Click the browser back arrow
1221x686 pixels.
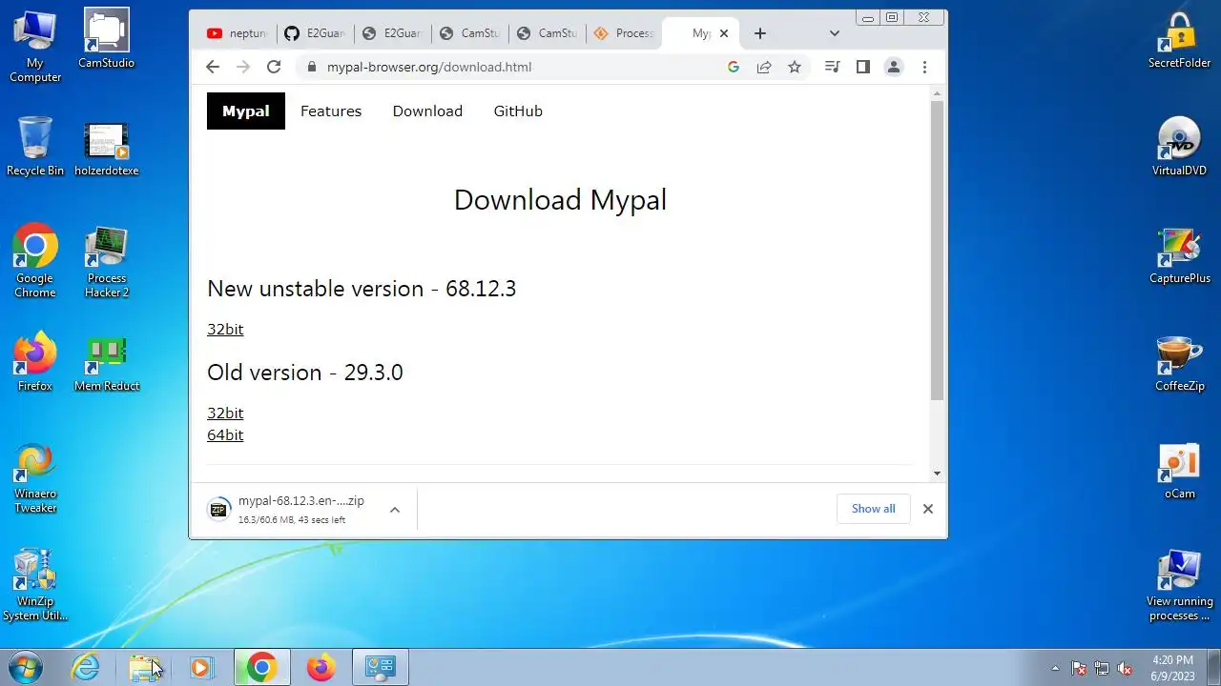pyautogui.click(x=213, y=67)
